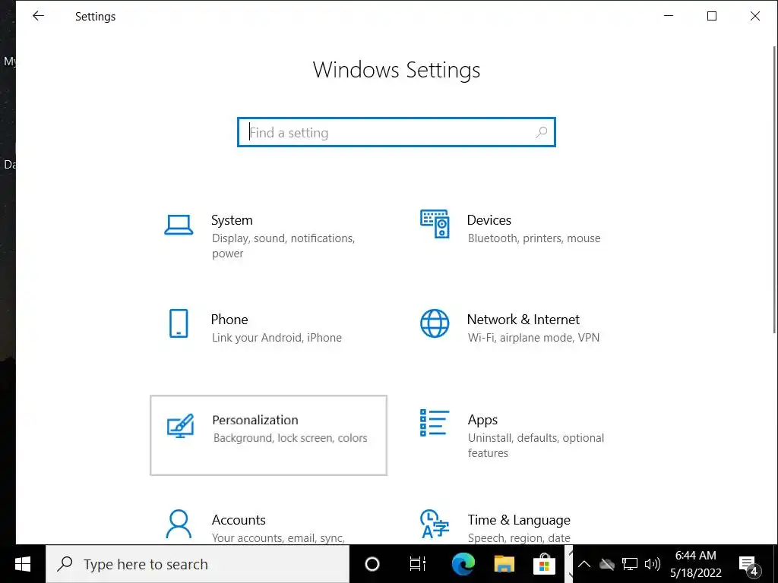
Task: Maximize the Settings window
Action: 711,16
